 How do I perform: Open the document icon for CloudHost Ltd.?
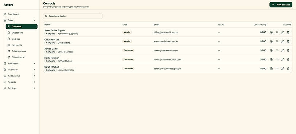click(x=272, y=41)
